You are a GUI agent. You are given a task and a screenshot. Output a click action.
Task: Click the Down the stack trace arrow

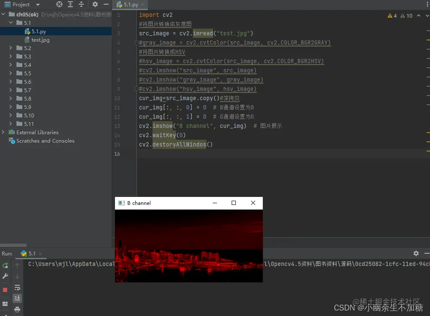(17, 276)
